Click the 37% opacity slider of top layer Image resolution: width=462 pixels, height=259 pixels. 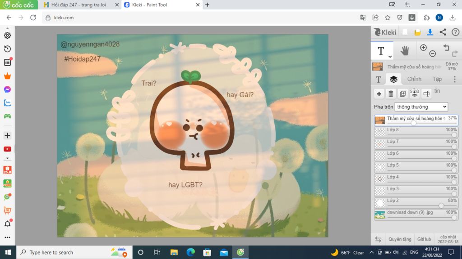pos(414,123)
